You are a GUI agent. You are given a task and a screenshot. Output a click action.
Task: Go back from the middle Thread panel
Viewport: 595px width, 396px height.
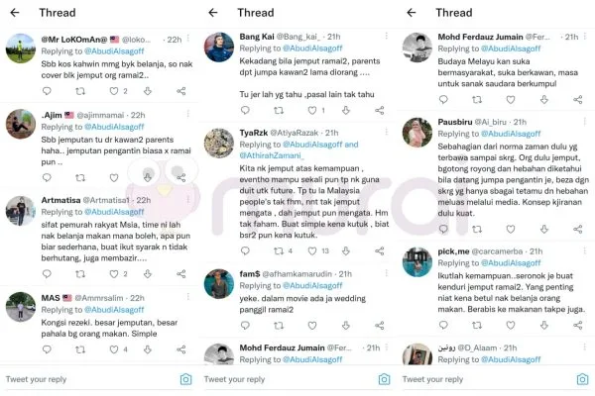(x=213, y=13)
